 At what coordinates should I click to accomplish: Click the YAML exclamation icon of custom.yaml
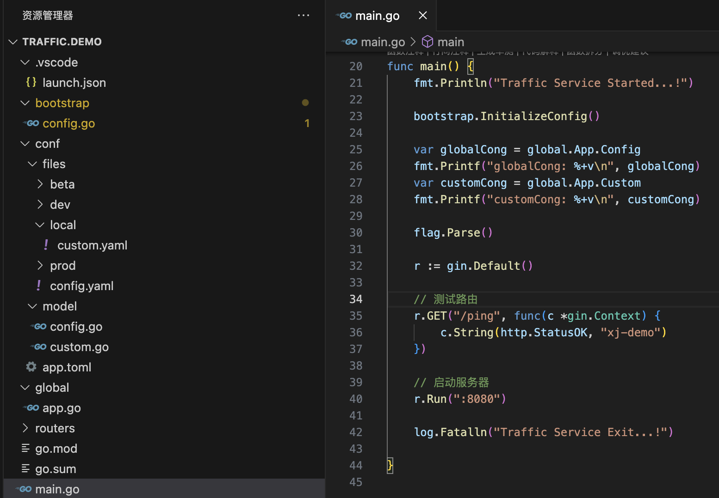[x=46, y=245]
